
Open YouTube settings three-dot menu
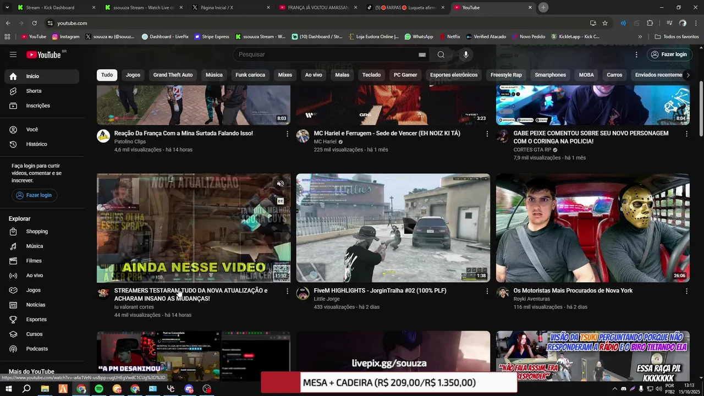point(636,54)
